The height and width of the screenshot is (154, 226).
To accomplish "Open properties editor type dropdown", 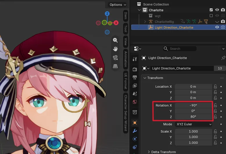I will coord(137,49).
